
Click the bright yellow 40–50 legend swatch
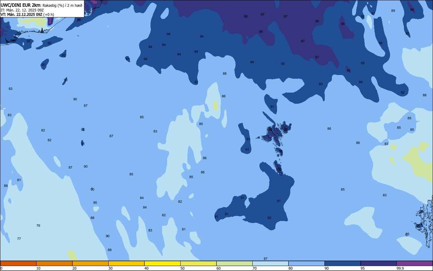point(162,263)
